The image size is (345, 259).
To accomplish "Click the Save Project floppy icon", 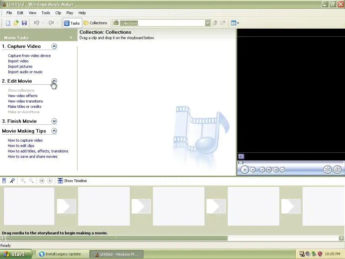I will pyautogui.click(x=24, y=23).
